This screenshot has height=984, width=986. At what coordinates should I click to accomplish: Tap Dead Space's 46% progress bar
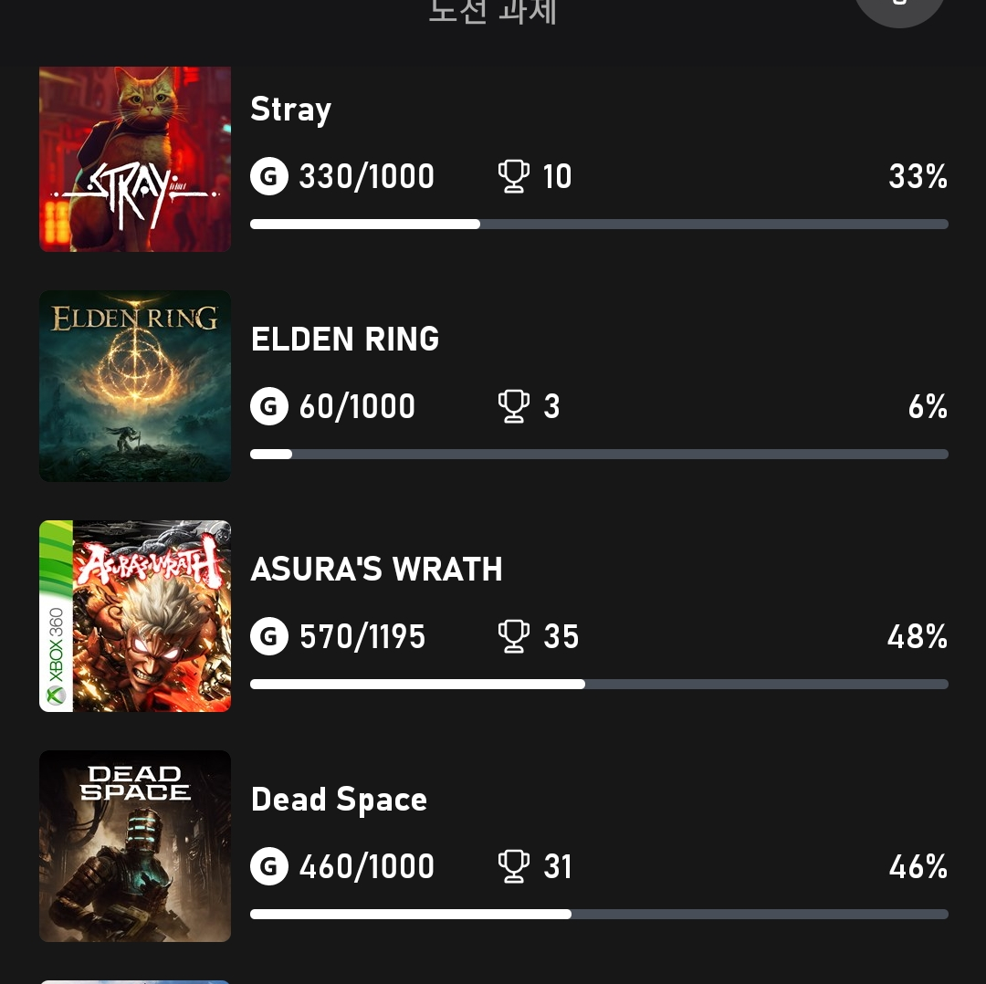pos(599,915)
